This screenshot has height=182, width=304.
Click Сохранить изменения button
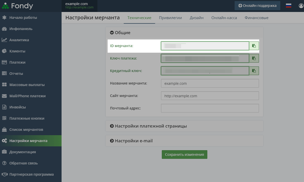pos(184,155)
